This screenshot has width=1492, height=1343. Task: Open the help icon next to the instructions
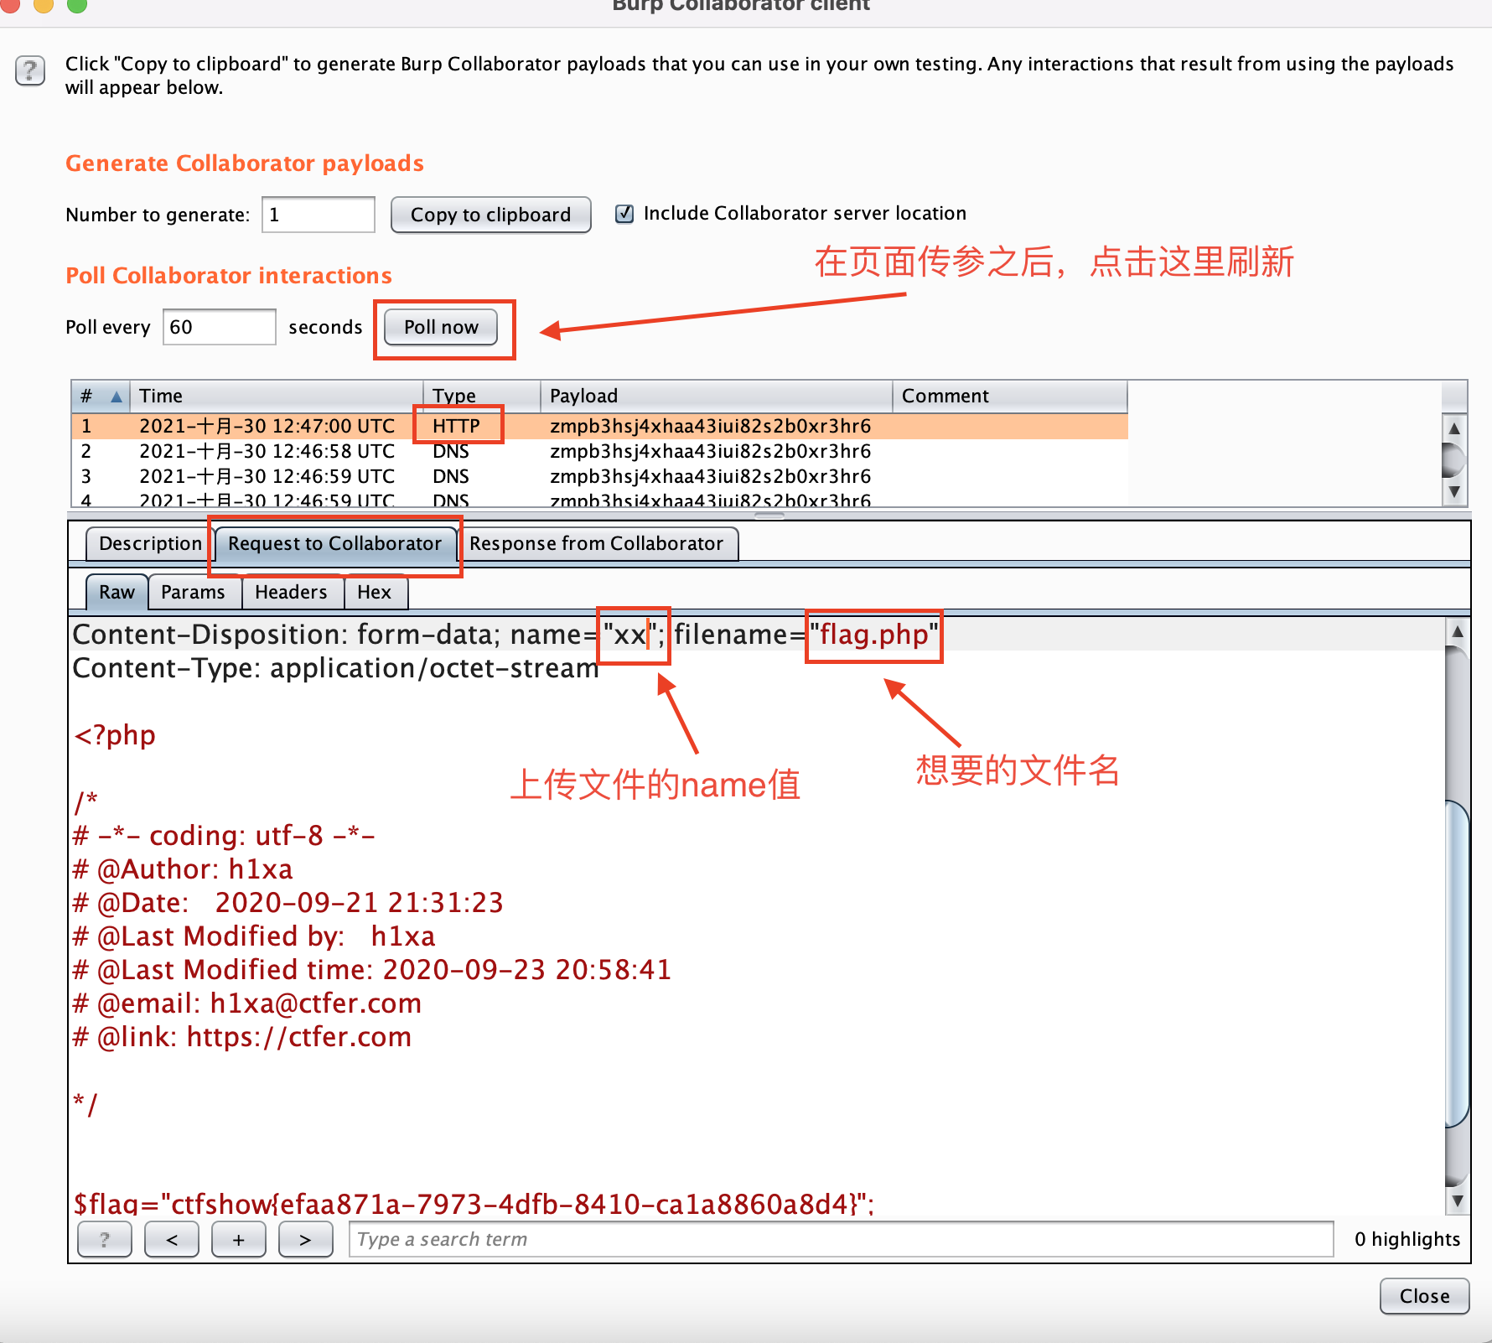29,71
